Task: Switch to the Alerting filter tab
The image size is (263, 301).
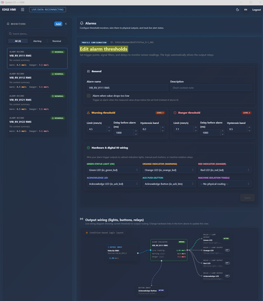Action: click(37, 41)
